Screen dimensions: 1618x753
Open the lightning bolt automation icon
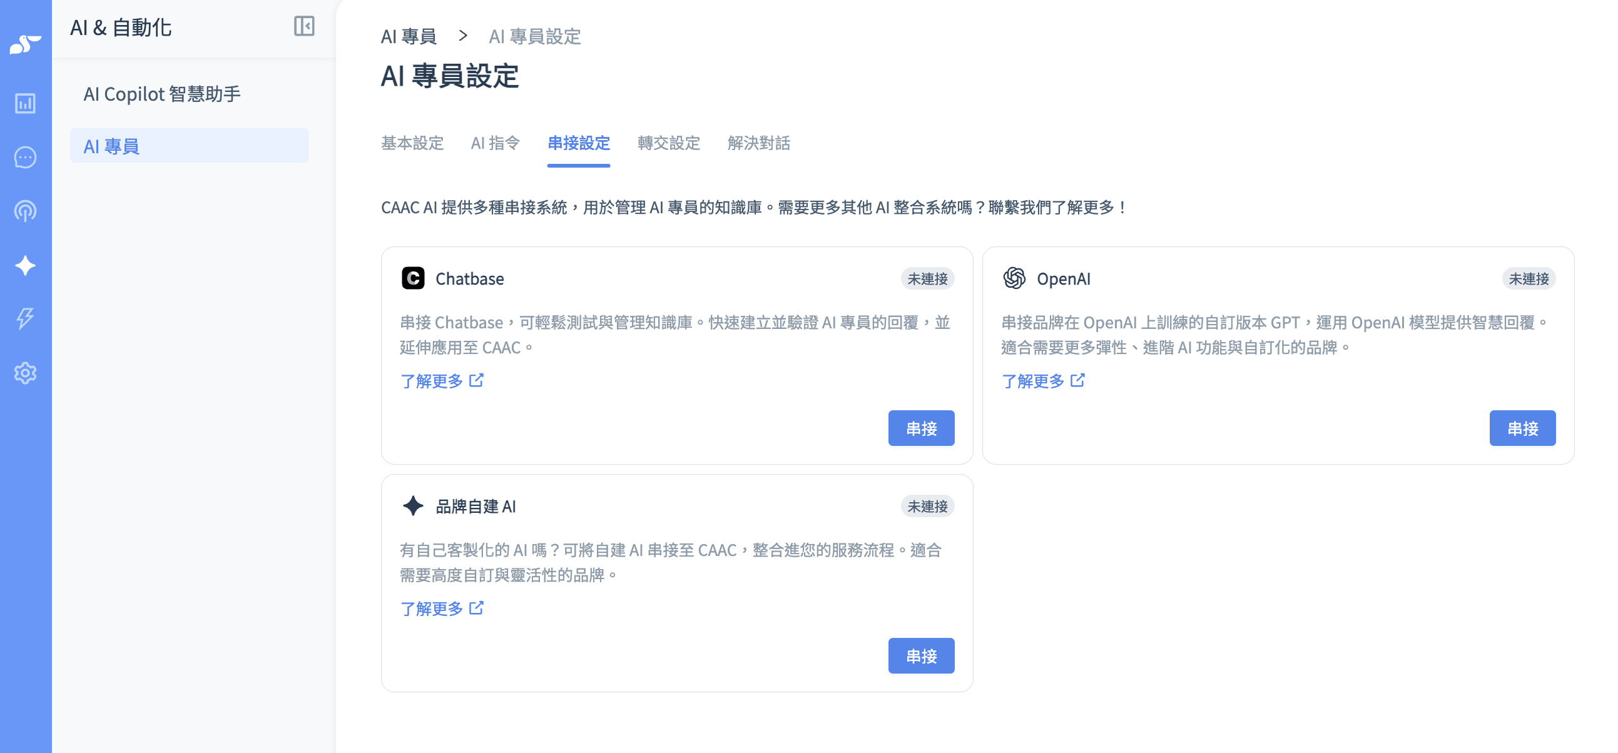click(x=25, y=319)
